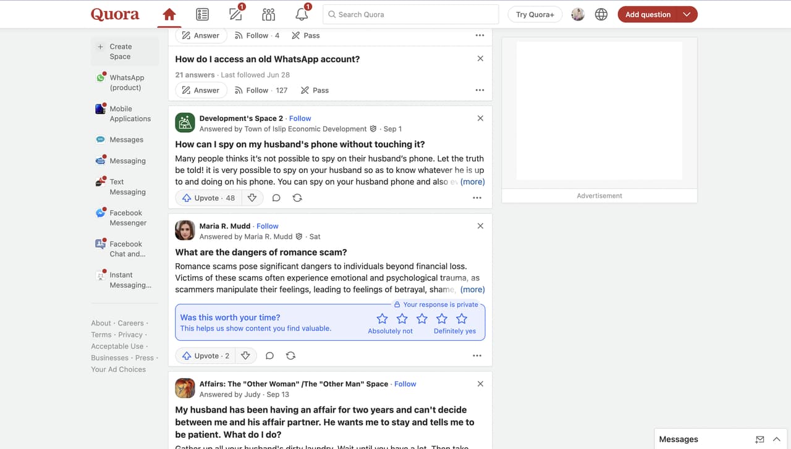Rate one star, Absolutely not
The image size is (791, 449).
[x=383, y=319]
